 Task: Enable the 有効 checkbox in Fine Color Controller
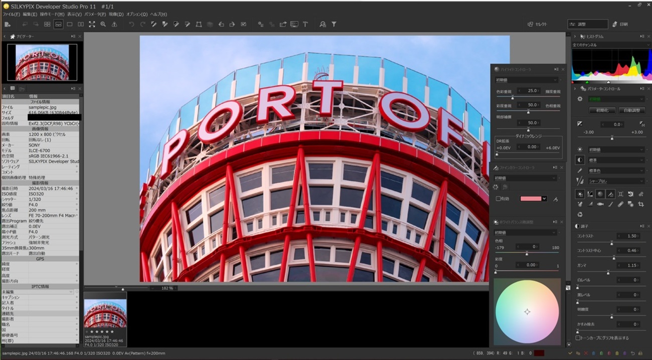point(498,199)
